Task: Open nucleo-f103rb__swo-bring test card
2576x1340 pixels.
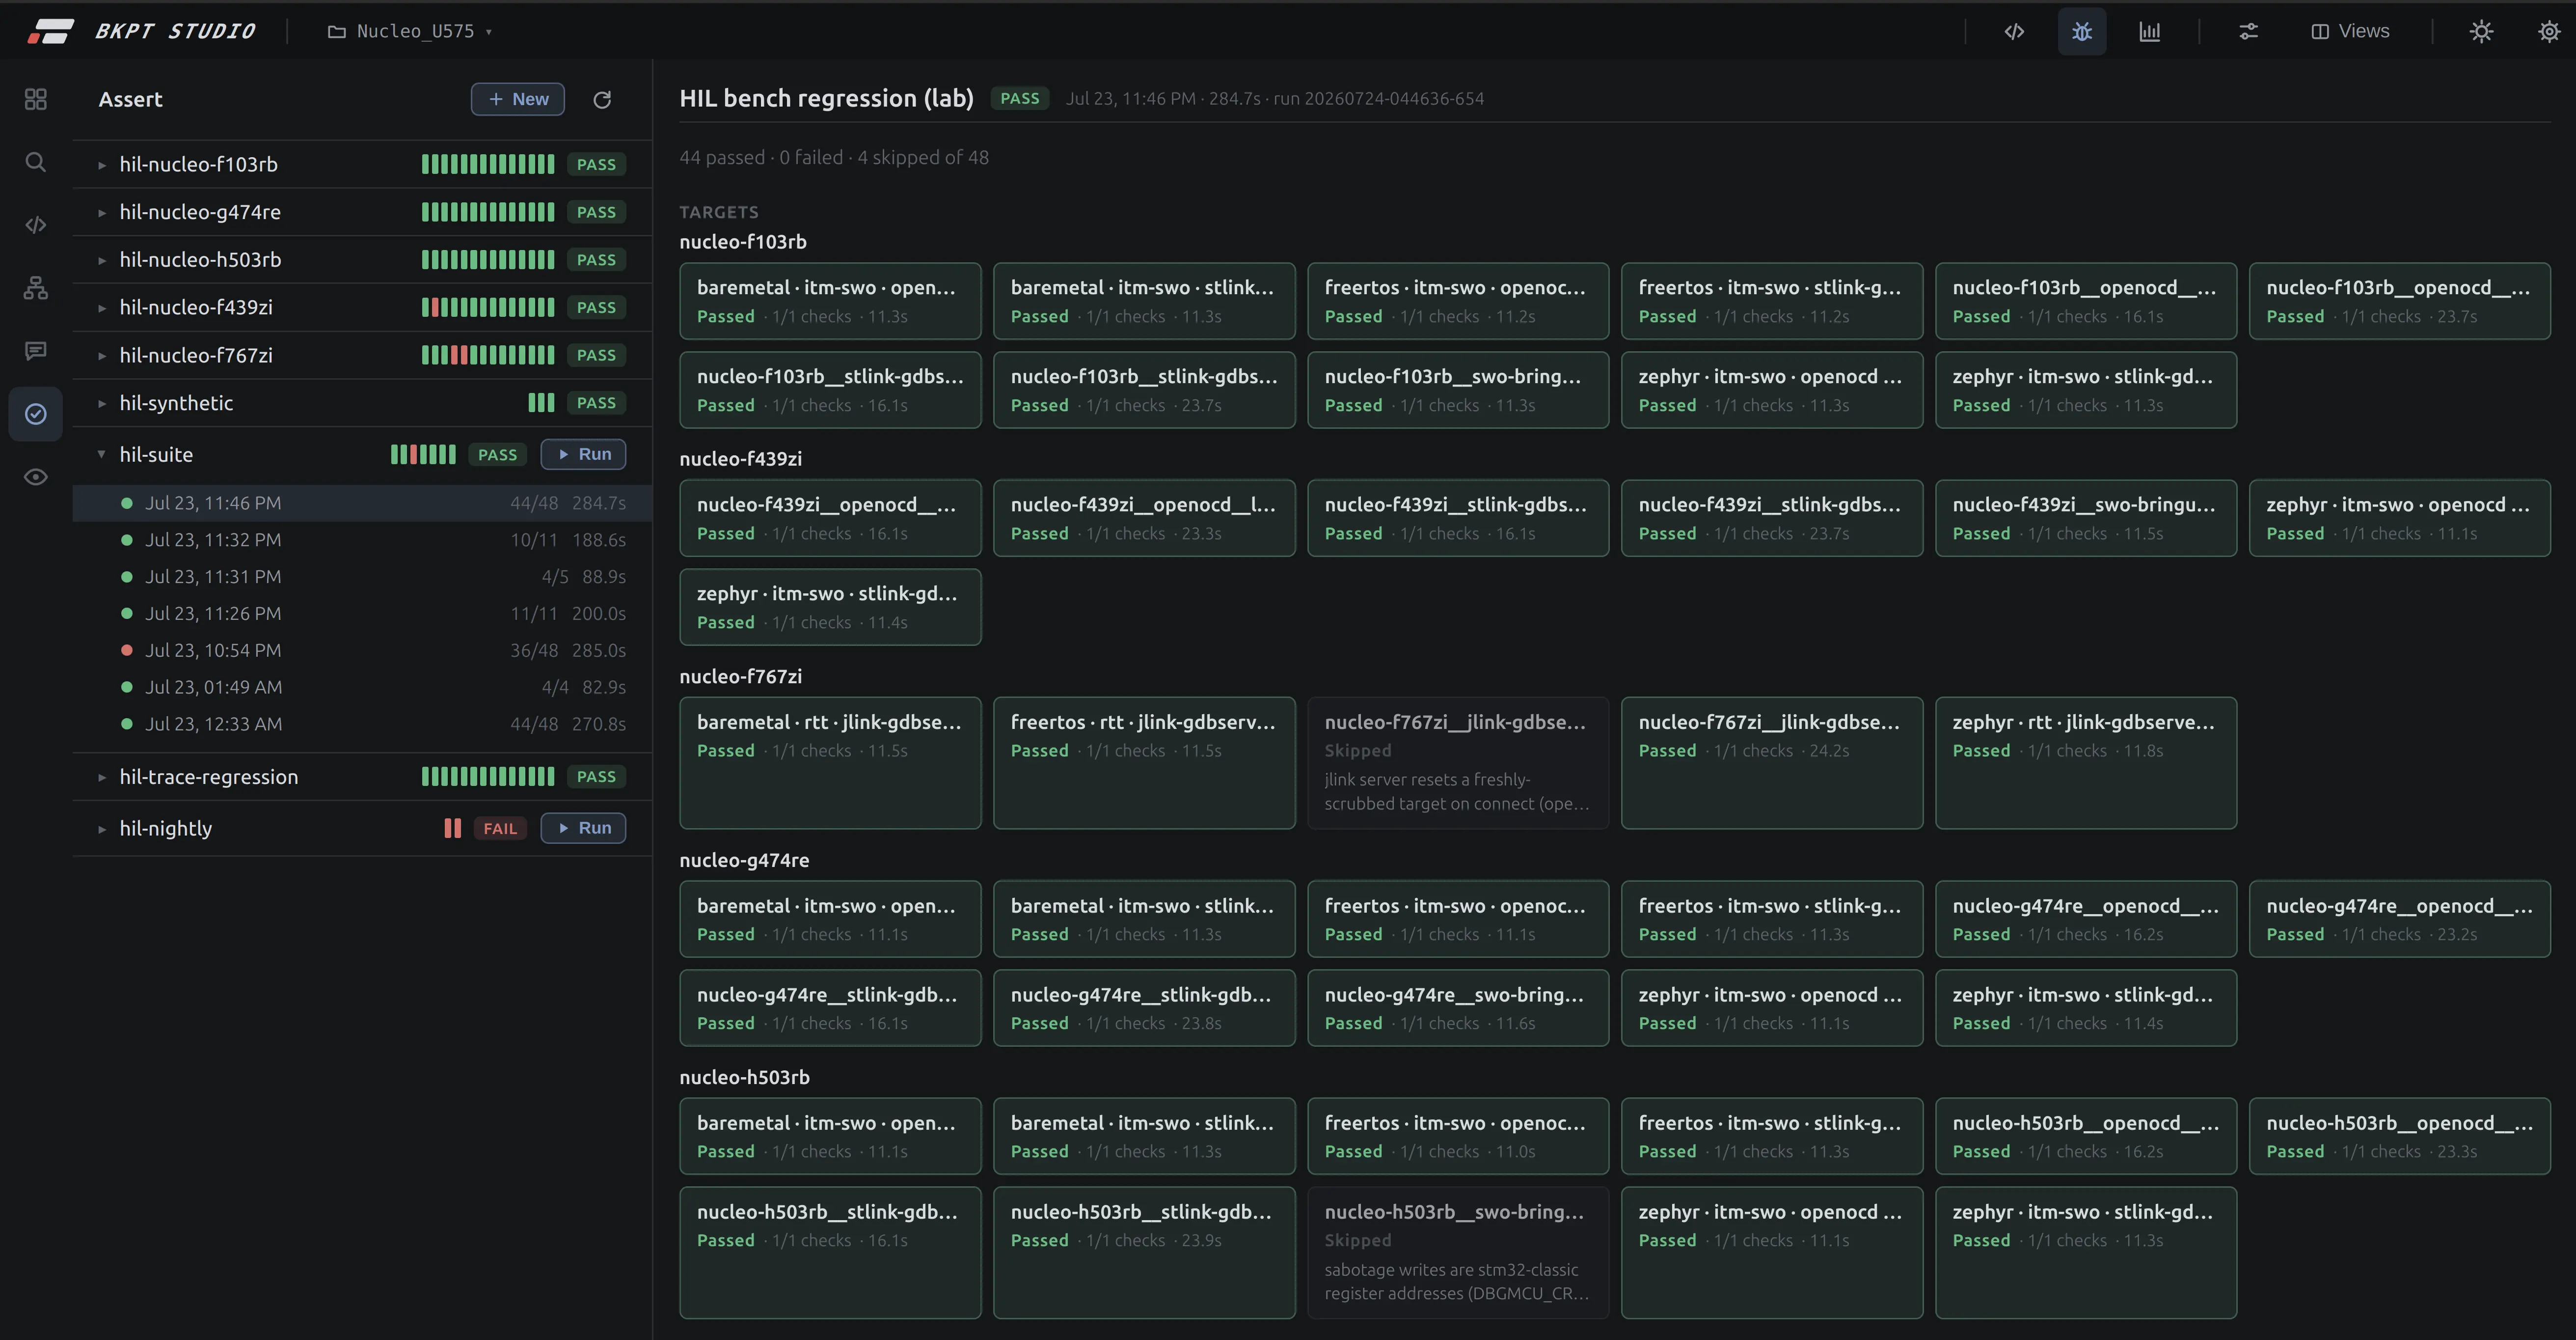Action: coord(1458,391)
